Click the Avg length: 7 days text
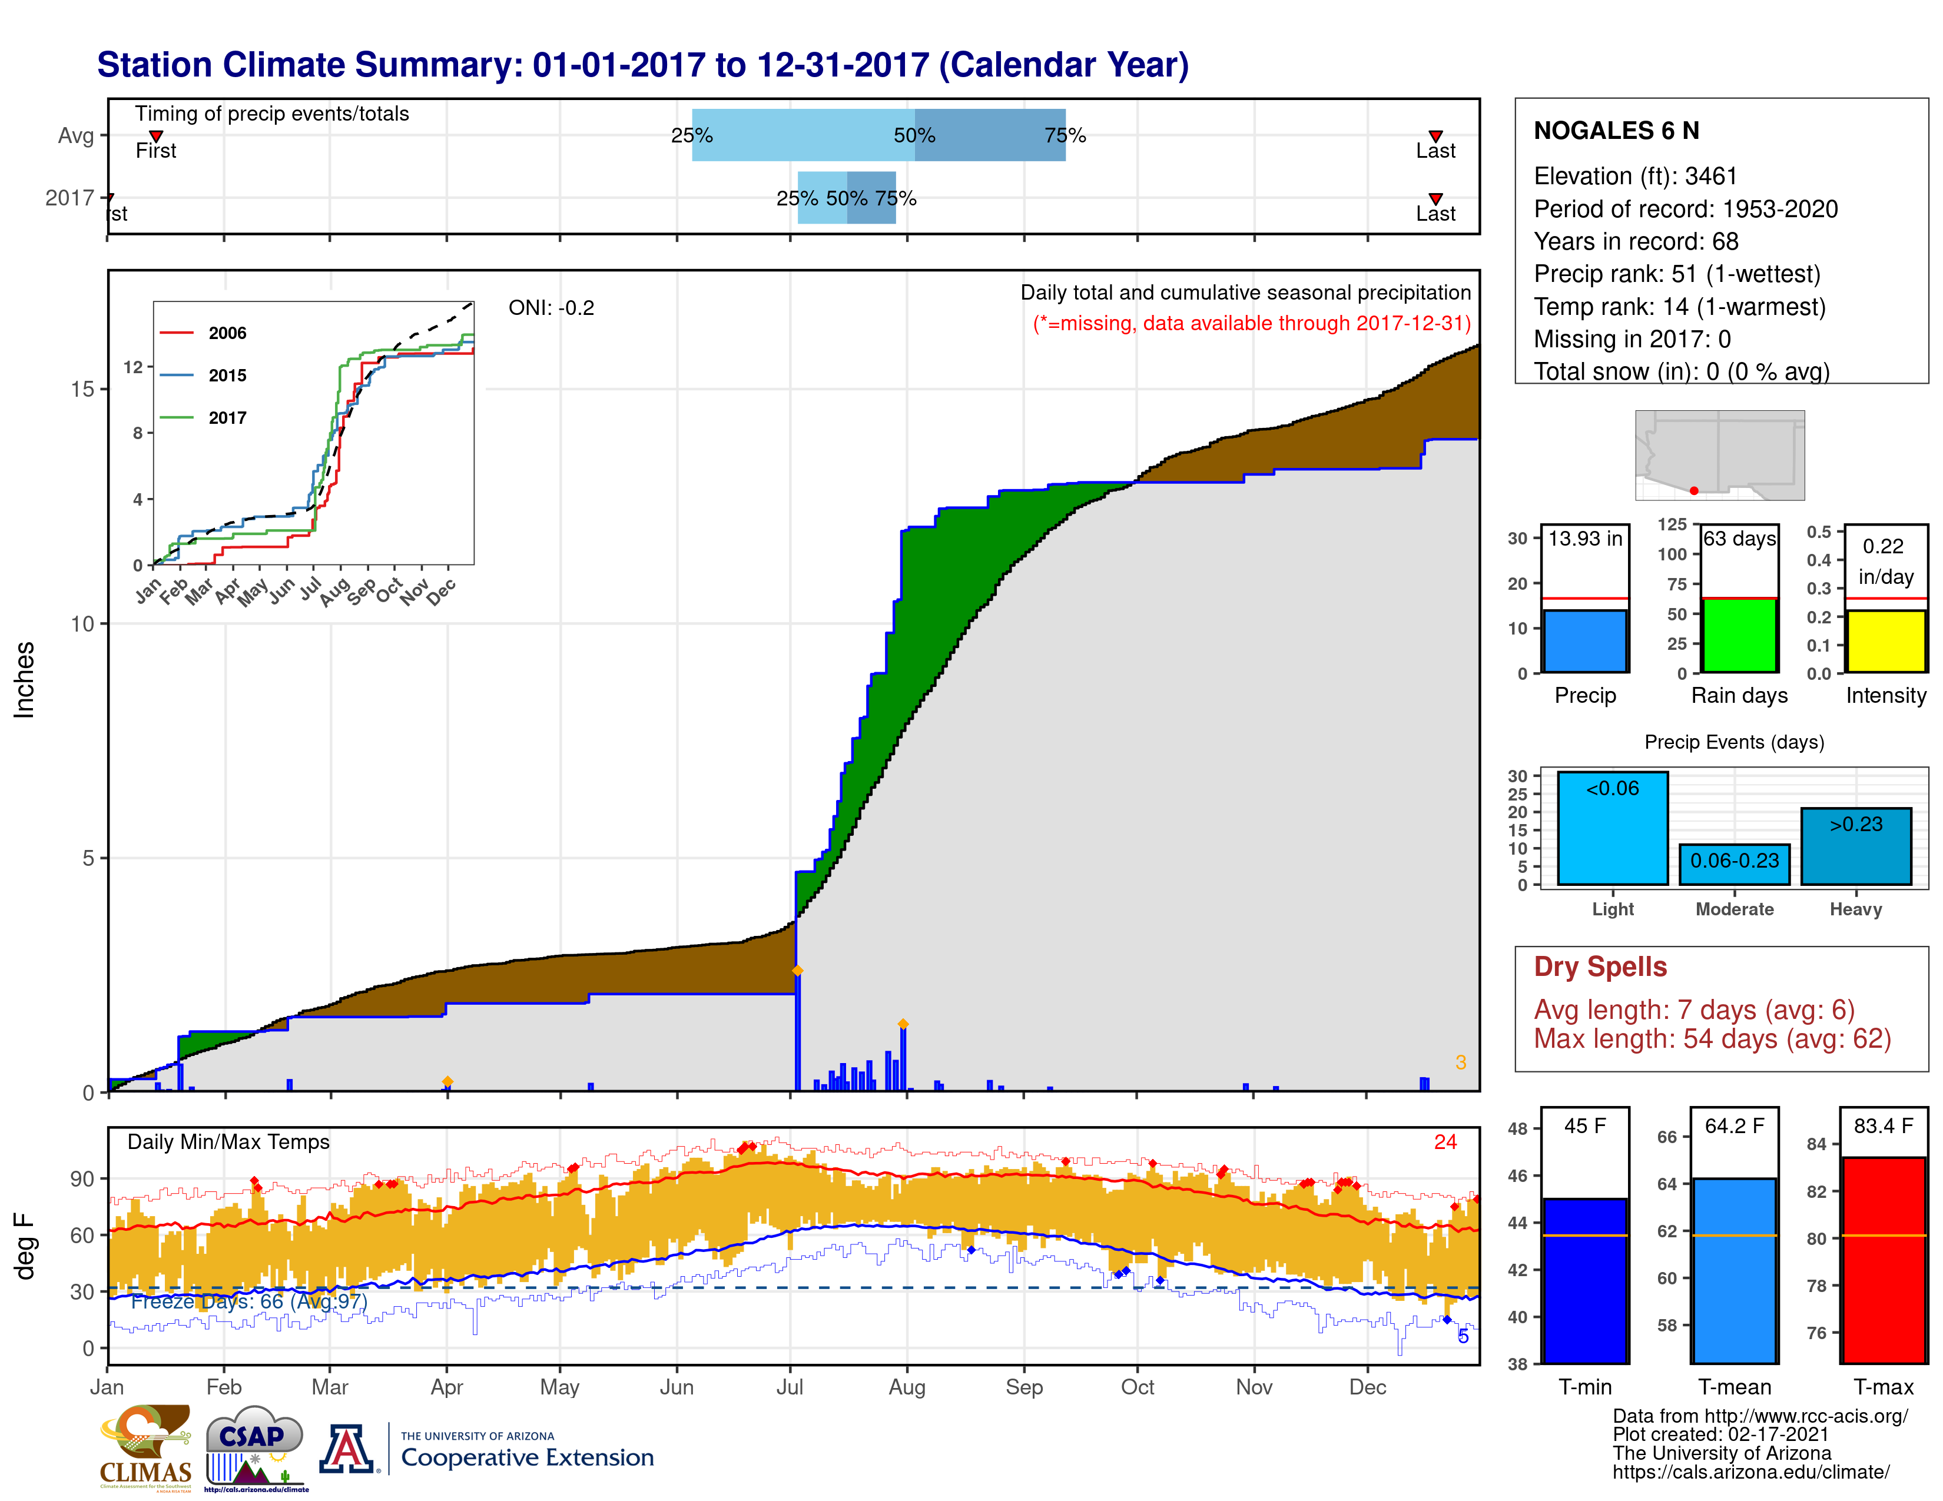The width and height of the screenshot is (1943, 1501). tap(1694, 1010)
